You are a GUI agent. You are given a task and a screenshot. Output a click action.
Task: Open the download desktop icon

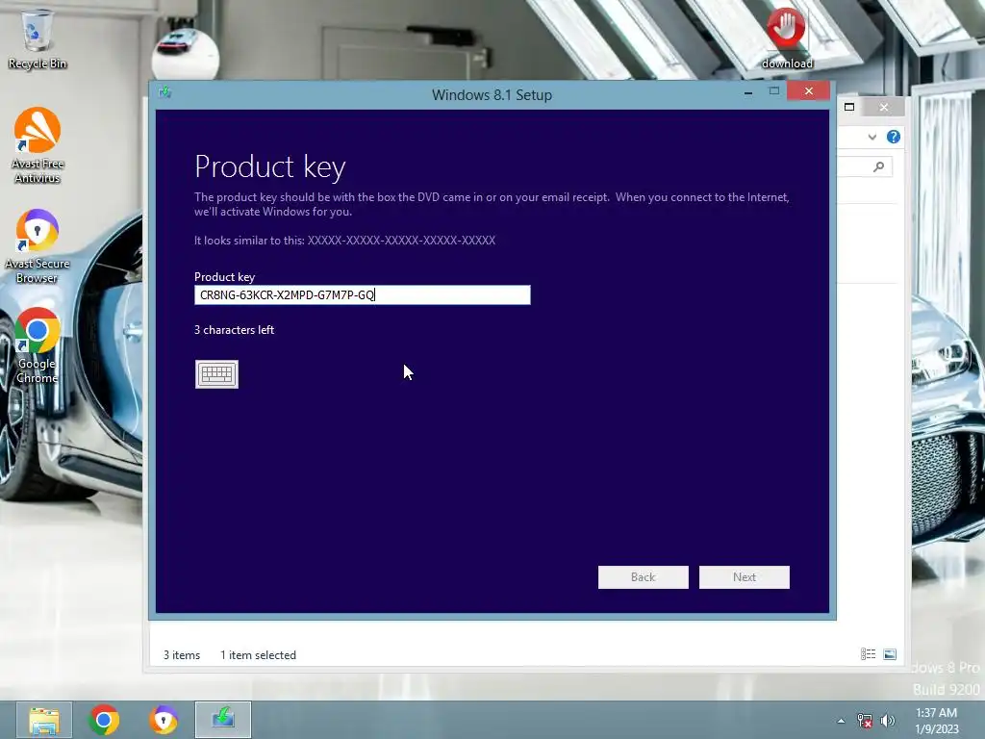click(787, 38)
